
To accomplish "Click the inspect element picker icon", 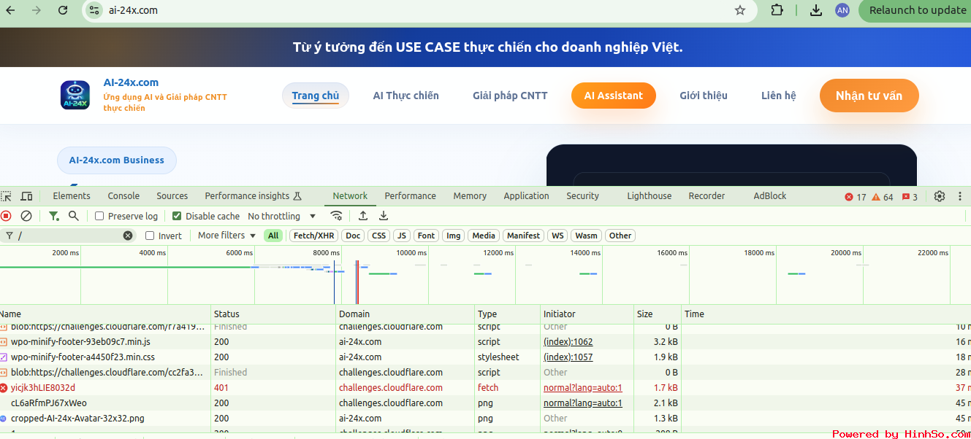I will pos(7,196).
